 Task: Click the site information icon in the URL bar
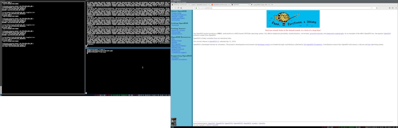pos(195,8)
